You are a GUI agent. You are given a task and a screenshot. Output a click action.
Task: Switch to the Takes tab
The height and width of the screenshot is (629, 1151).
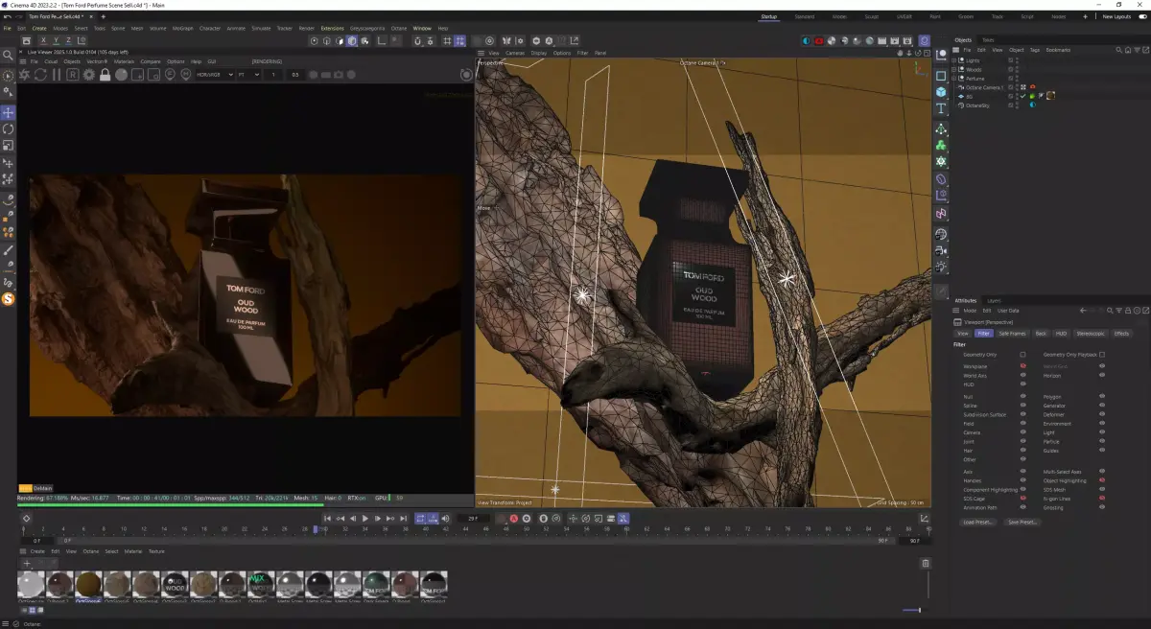click(x=988, y=39)
